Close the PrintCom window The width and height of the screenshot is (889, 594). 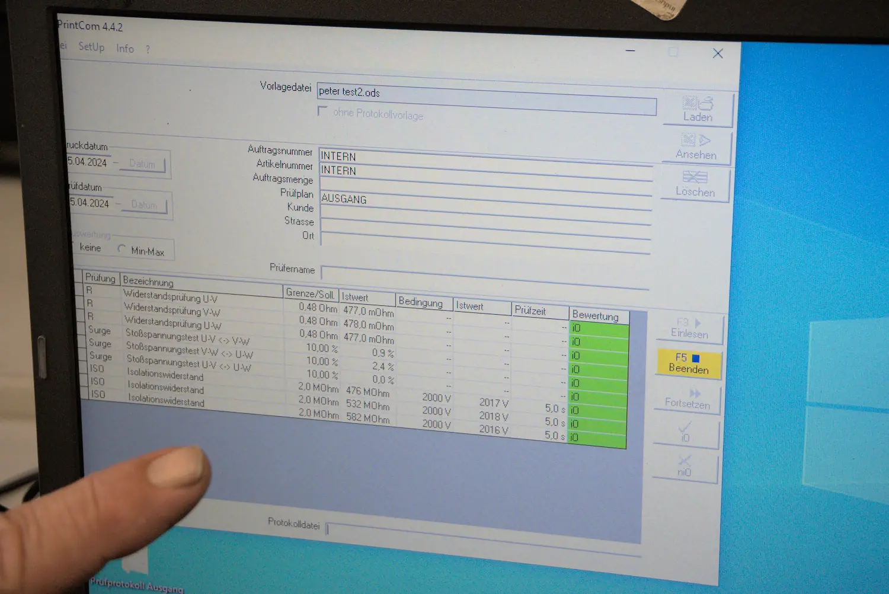718,53
